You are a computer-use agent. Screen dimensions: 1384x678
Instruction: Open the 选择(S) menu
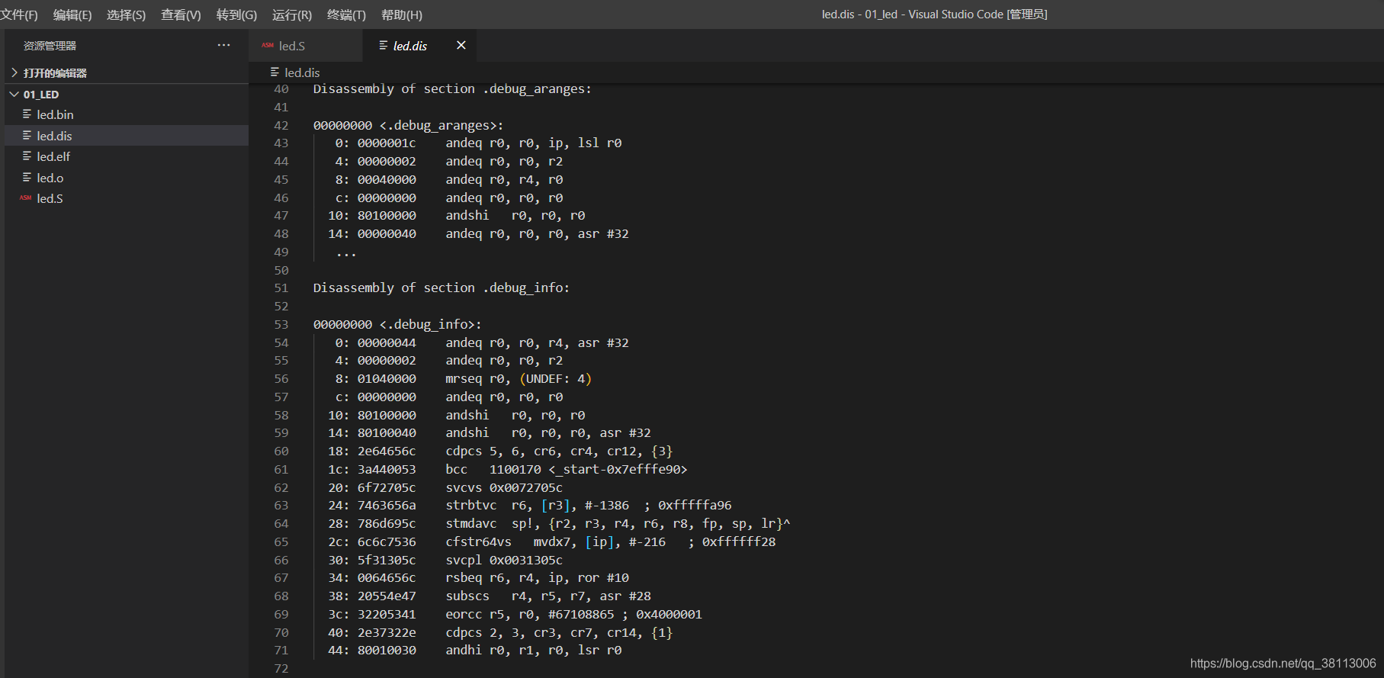coord(126,15)
